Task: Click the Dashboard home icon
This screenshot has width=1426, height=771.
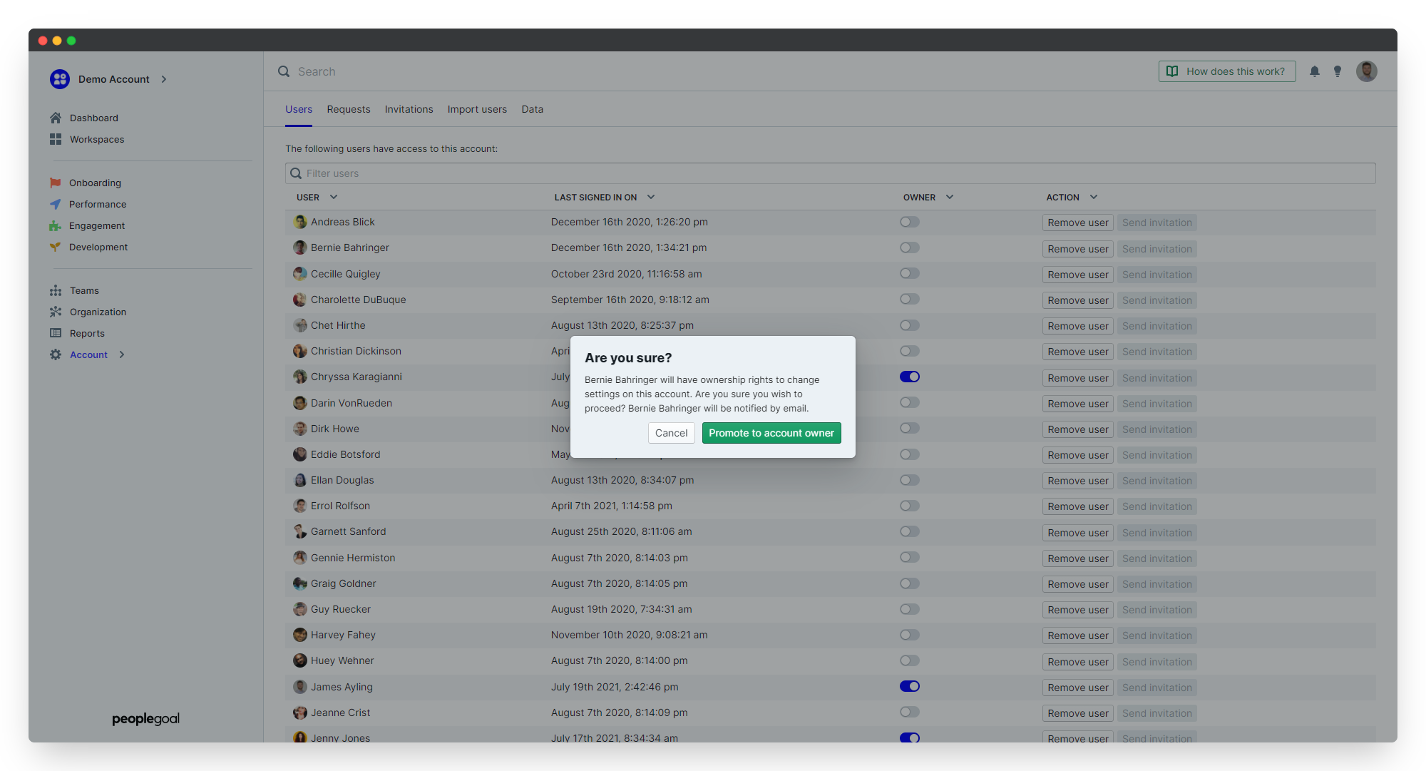Action: click(56, 118)
